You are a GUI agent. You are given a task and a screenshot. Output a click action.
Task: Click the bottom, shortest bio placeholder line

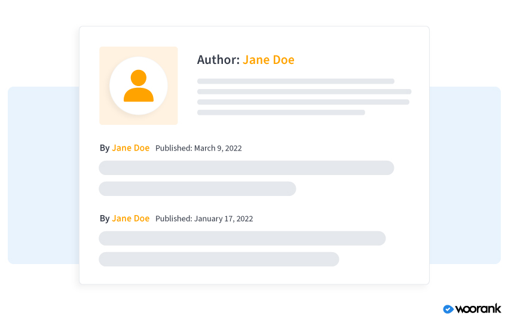(281, 112)
